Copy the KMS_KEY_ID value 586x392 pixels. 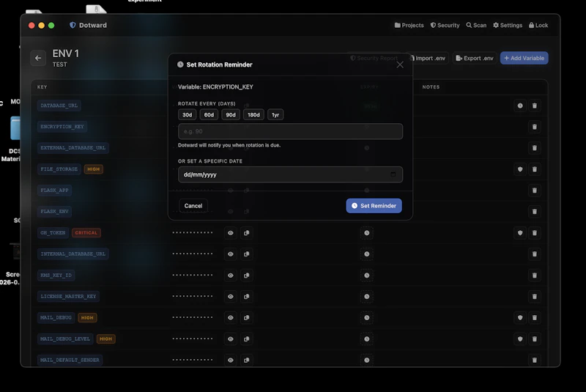coord(247,275)
